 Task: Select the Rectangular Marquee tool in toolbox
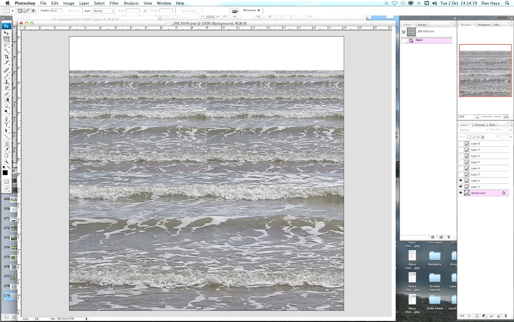6,39
